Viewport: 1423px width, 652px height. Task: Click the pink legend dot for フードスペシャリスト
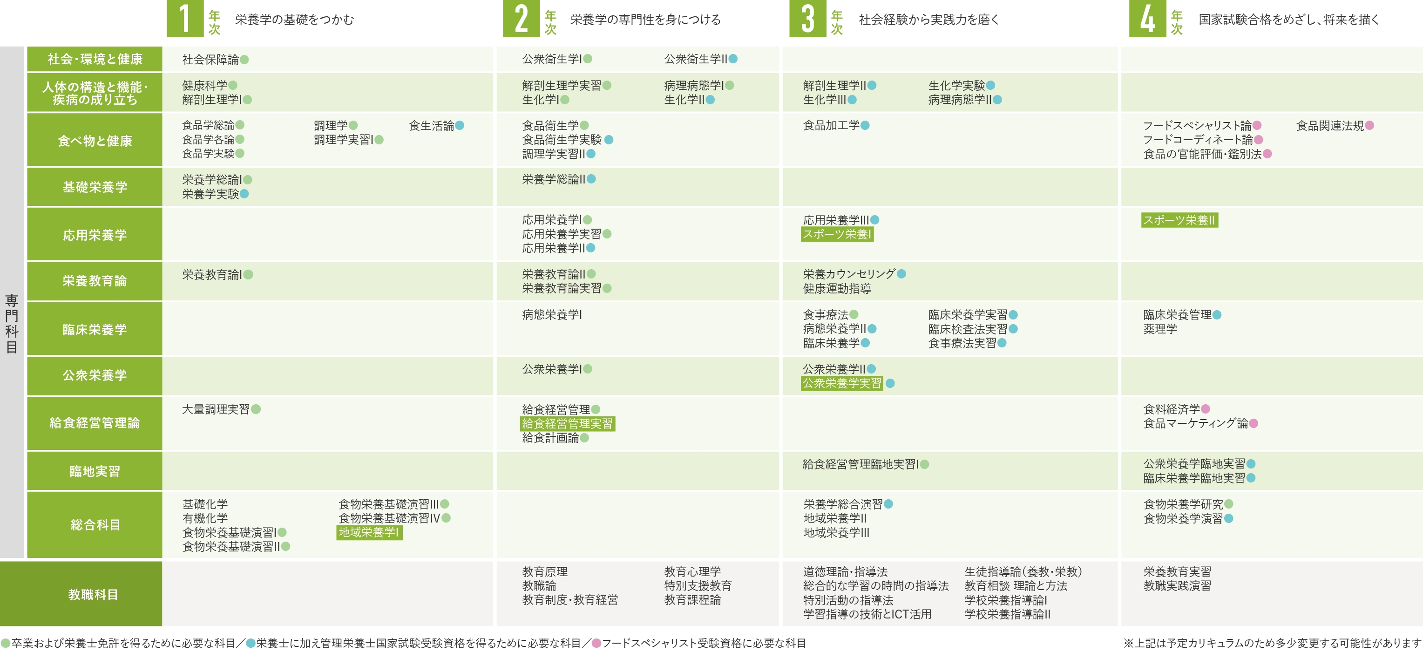(596, 643)
